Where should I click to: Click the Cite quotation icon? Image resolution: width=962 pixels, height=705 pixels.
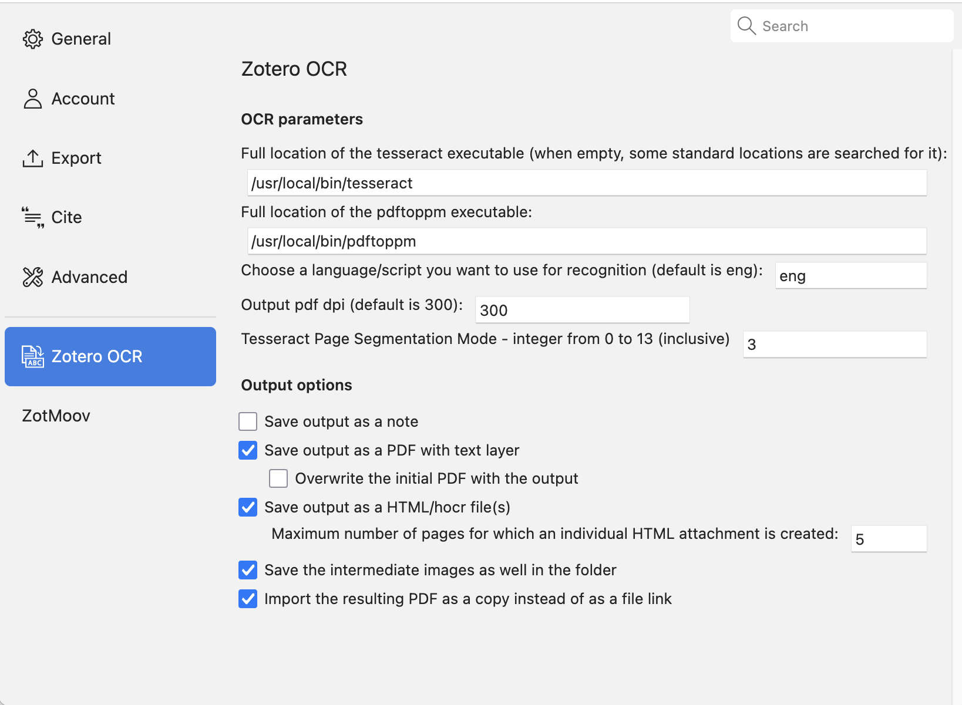tap(33, 217)
